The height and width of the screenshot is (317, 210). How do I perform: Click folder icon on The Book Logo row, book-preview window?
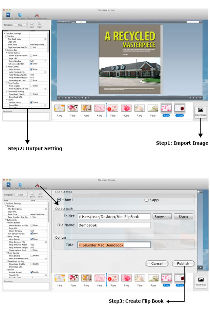[45, 39]
